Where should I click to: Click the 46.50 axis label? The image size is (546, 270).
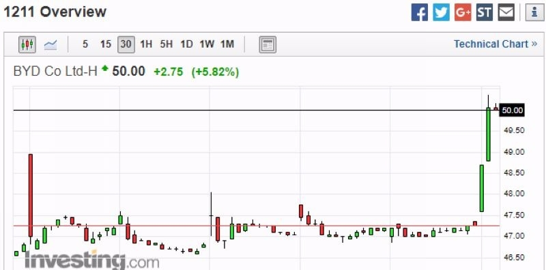pyautogui.click(x=514, y=258)
